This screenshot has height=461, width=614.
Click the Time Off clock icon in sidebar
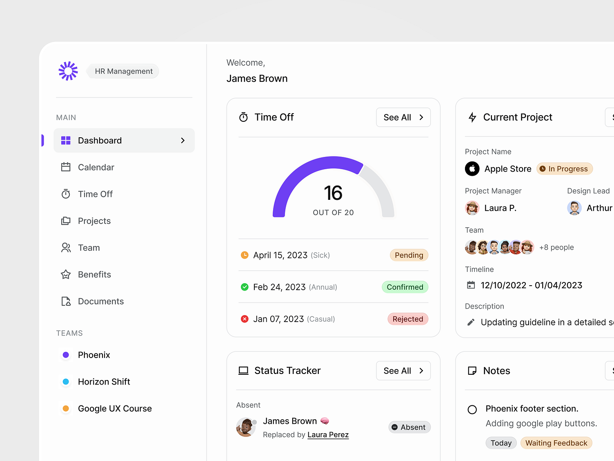[66, 194]
